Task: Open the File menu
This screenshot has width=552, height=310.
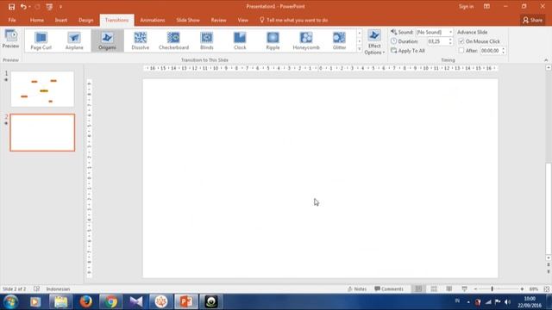Action: pyautogui.click(x=12, y=20)
